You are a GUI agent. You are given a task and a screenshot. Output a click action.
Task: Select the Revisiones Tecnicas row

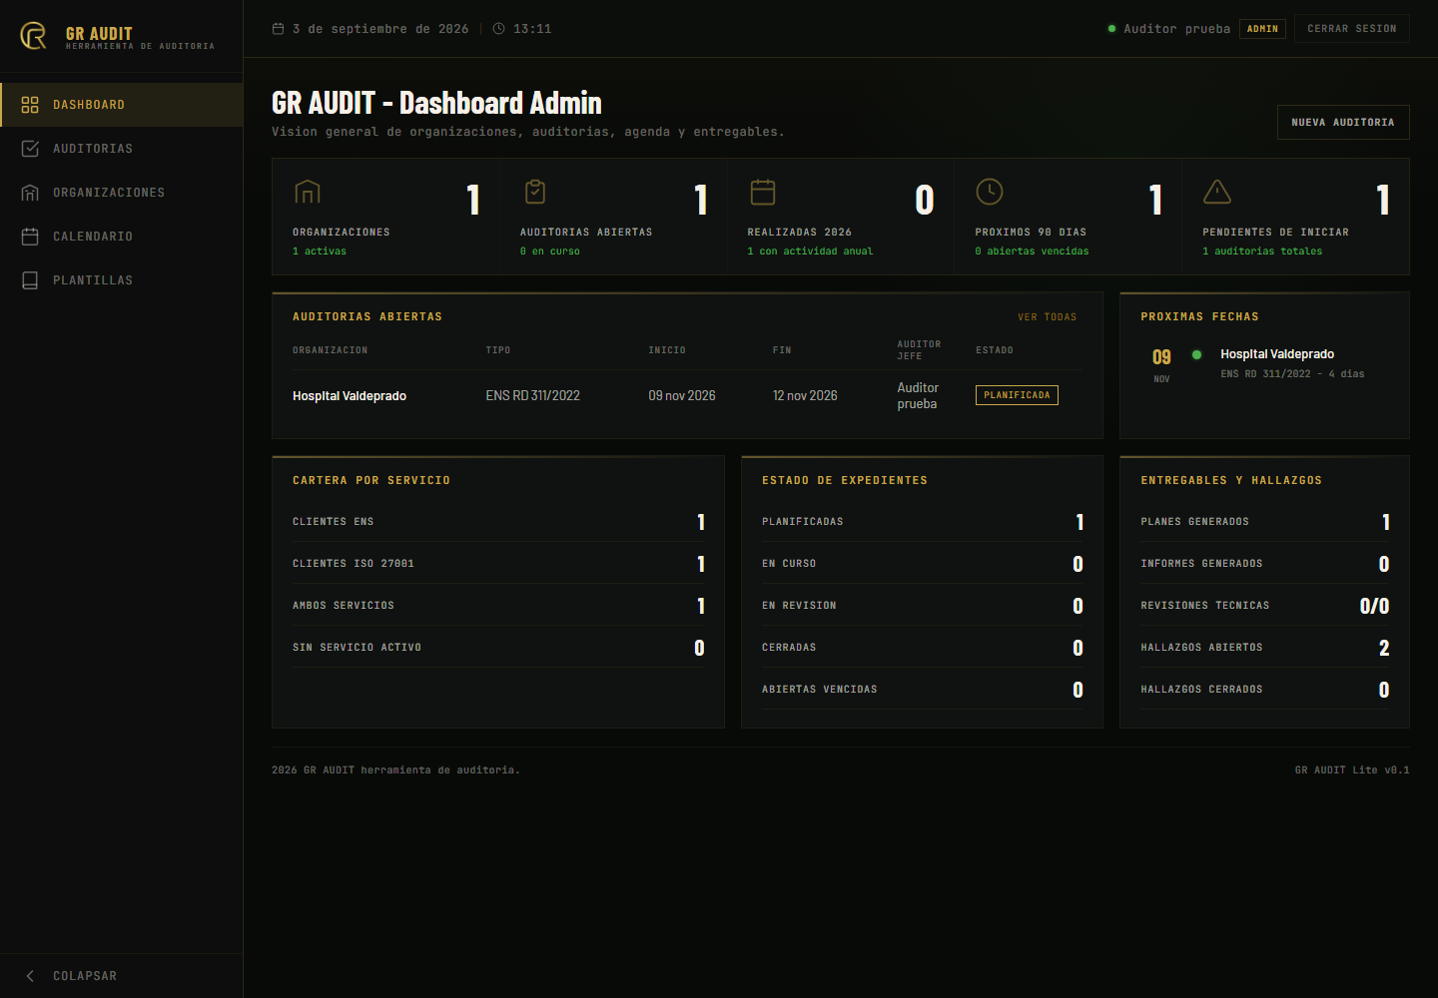point(1265,605)
